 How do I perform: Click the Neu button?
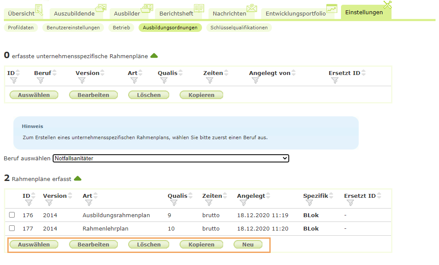coord(248,244)
